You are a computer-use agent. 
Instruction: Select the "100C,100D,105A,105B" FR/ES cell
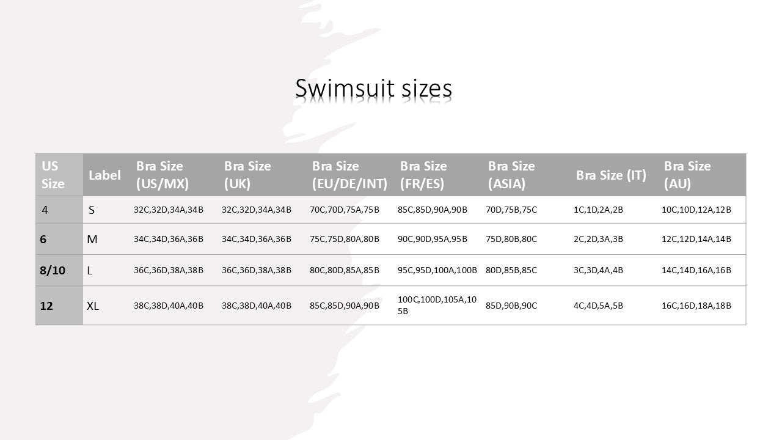437,305
